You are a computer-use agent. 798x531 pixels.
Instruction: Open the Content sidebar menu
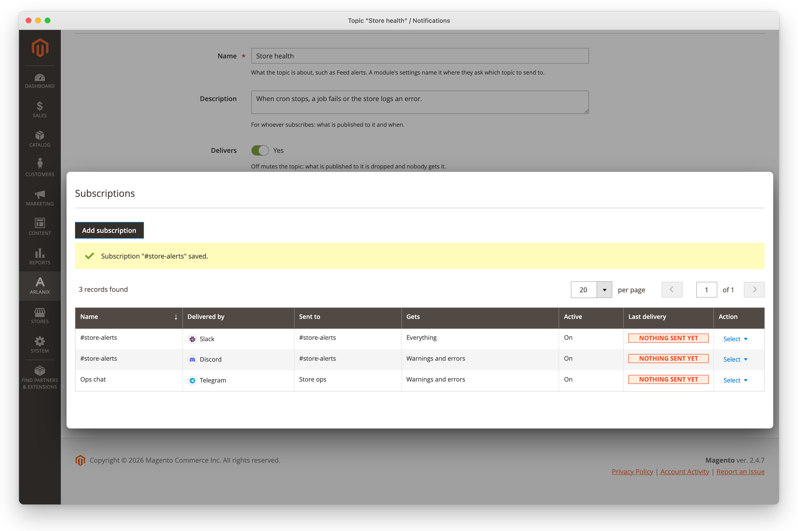[40, 227]
